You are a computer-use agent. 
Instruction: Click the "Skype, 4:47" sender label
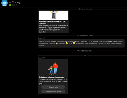click(42, 38)
